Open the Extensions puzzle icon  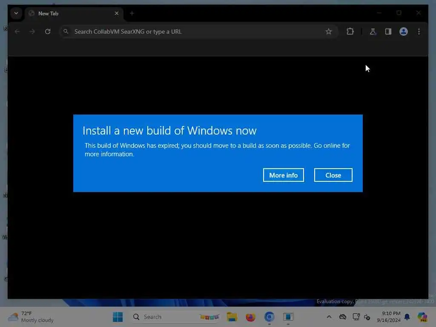350,32
